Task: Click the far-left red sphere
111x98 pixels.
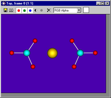Action: (12, 53)
